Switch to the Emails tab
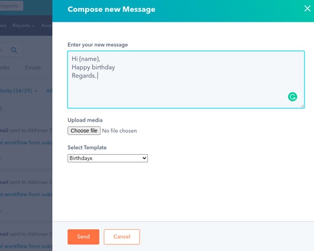 pos(33,67)
